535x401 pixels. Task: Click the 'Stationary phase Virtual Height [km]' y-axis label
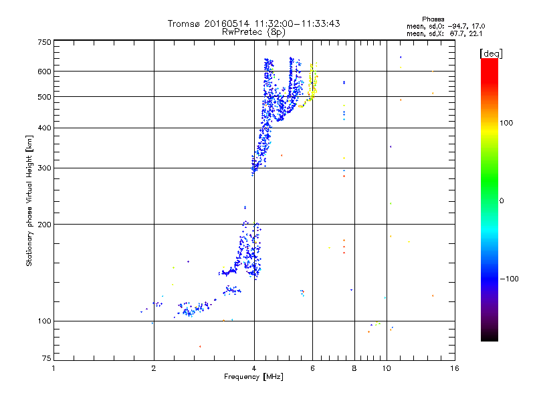pos(29,200)
